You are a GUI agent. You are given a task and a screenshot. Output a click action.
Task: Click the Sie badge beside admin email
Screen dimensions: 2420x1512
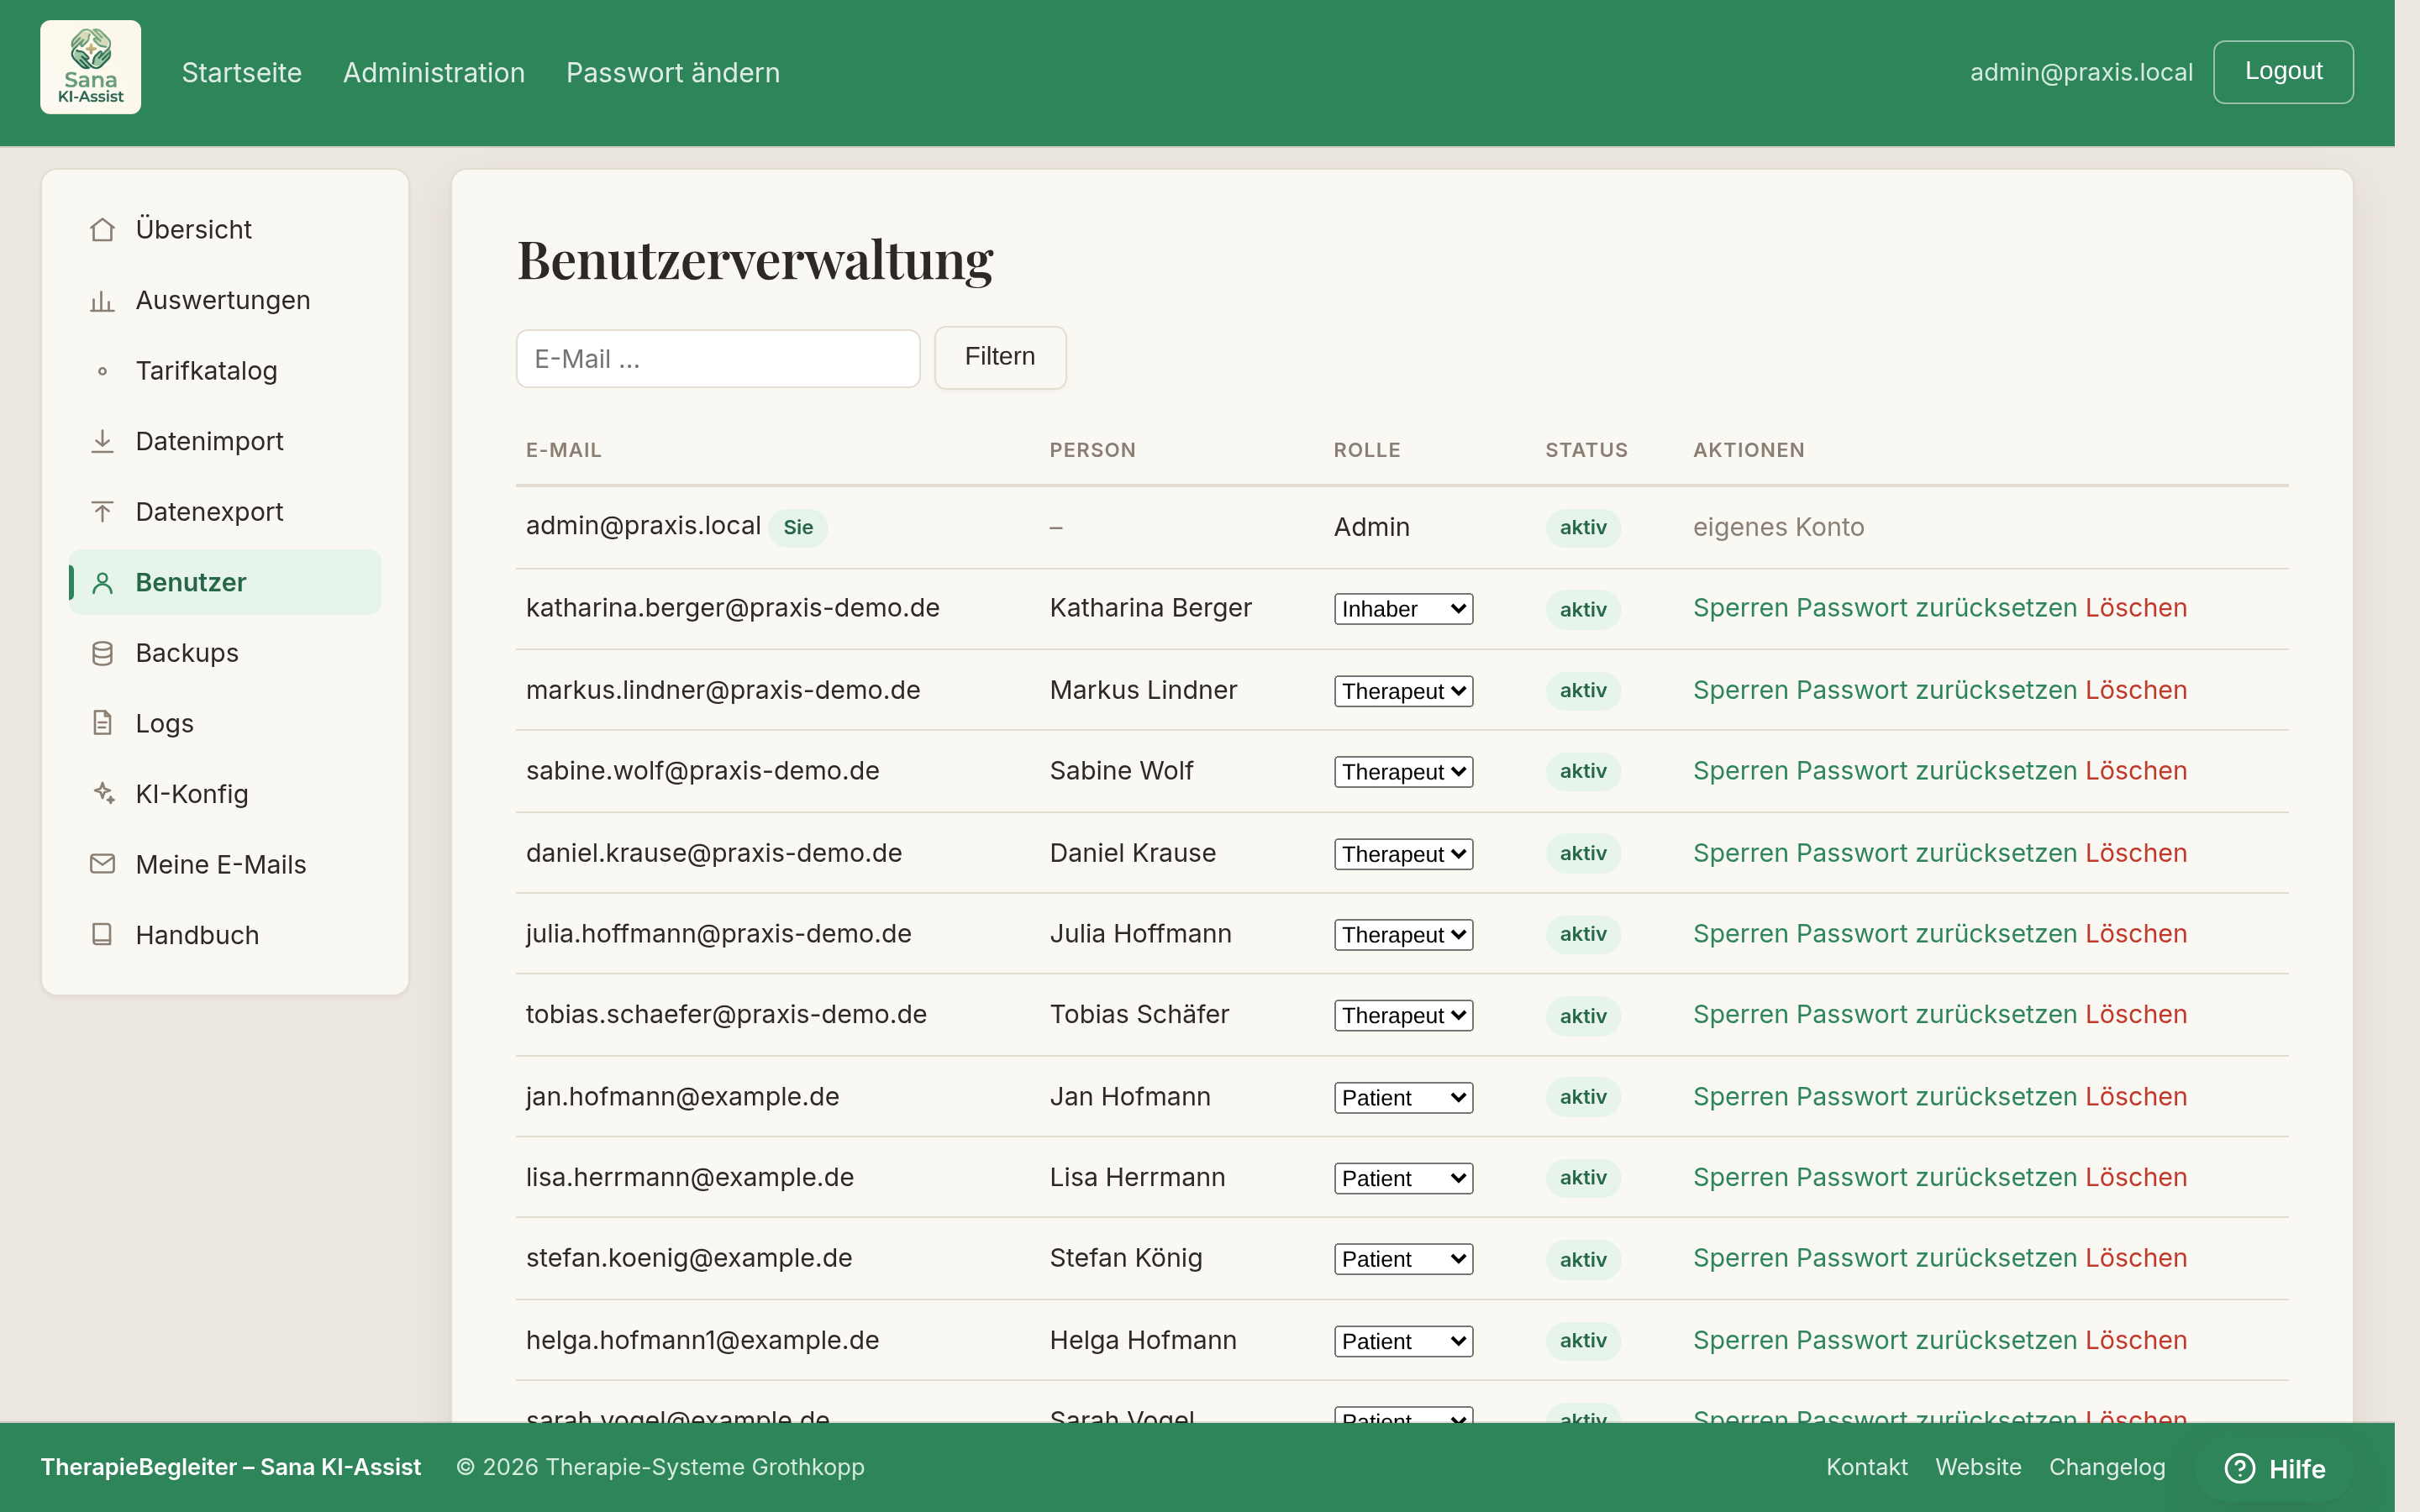[798, 528]
